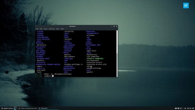This screenshot has height=110, width=195.
Task: Open the Edit menu in Terminal
Action: pos(41,29)
